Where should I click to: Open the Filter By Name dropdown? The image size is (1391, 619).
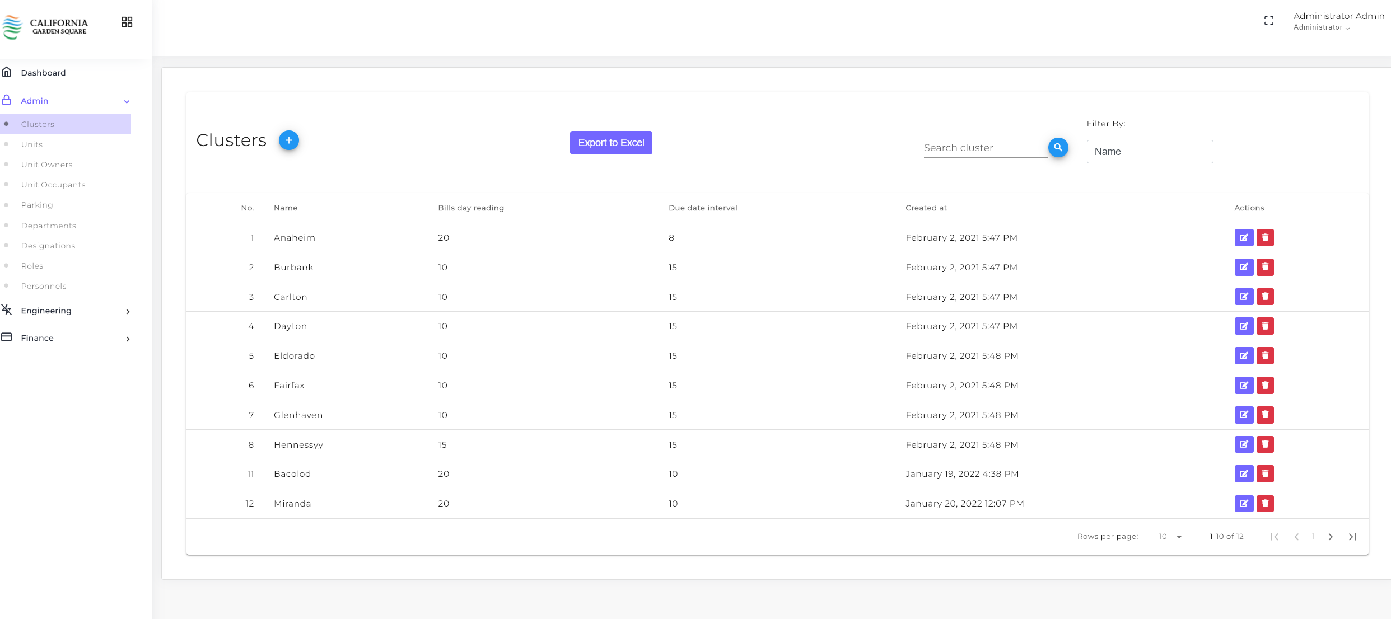1149,152
